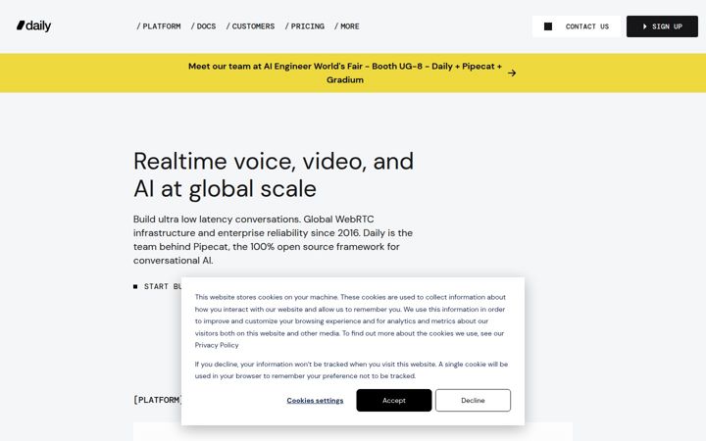Click the Contact Us button

(x=577, y=26)
